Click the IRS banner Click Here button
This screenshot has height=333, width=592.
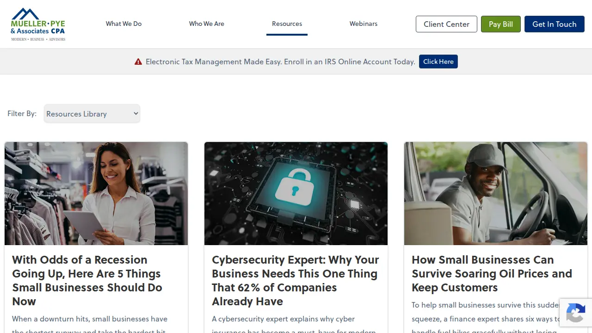(438, 62)
